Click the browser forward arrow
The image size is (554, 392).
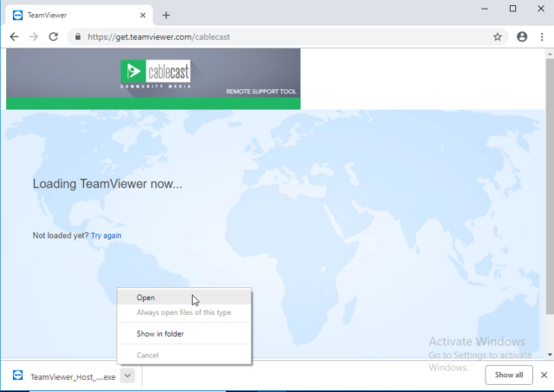coord(34,36)
